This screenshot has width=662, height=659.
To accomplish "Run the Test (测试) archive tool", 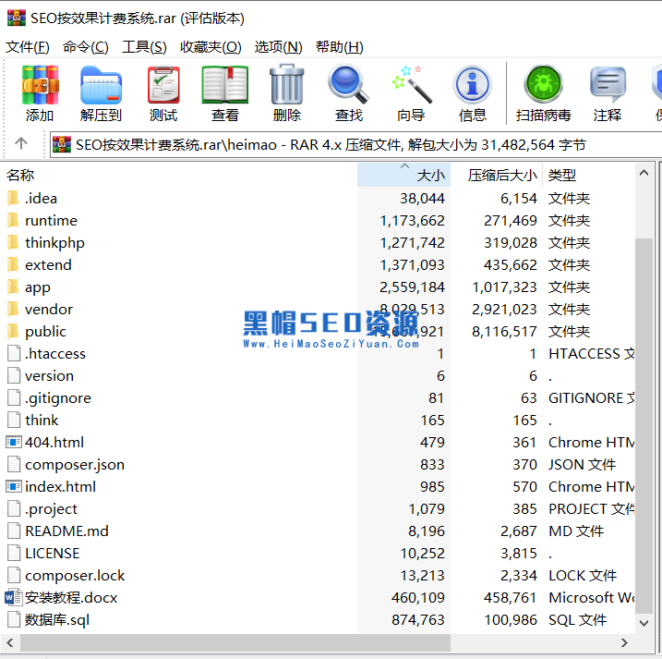I will 163,93.
